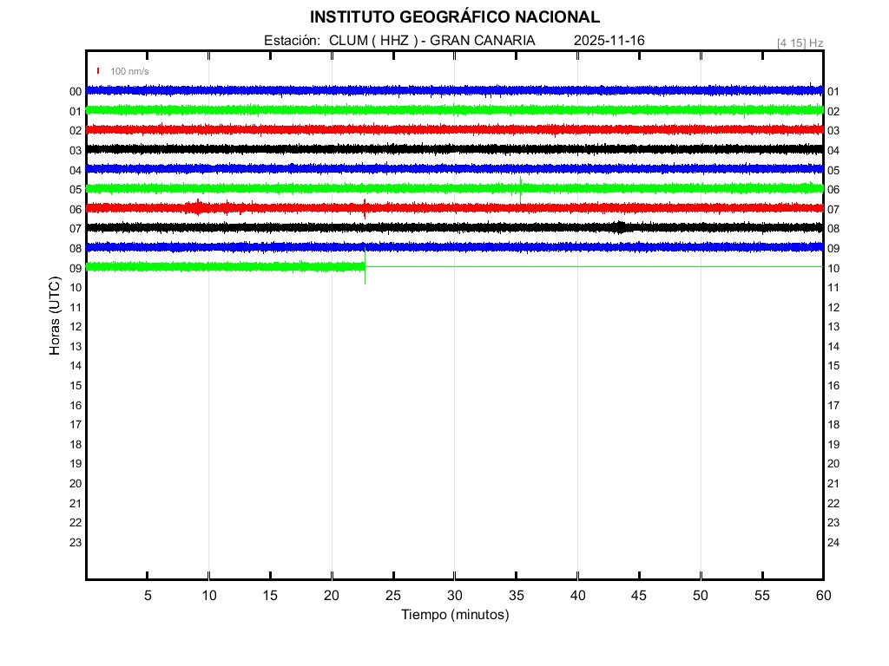Click the burst near minute 9 in the 06 red trace
Screen dimensions: 889x666
coord(198,207)
